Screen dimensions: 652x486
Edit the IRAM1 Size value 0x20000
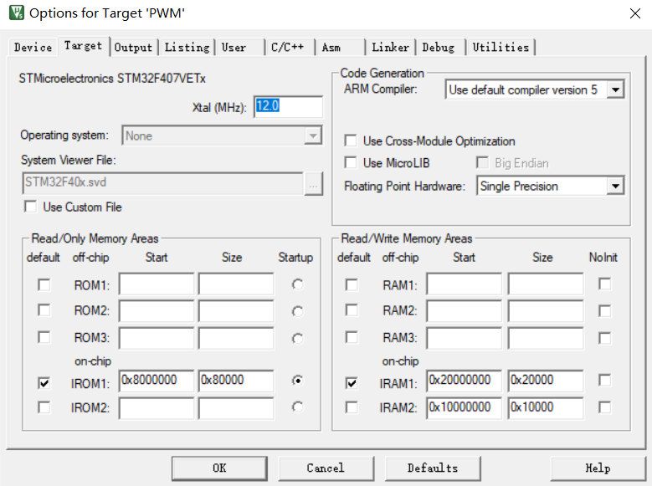click(x=546, y=381)
